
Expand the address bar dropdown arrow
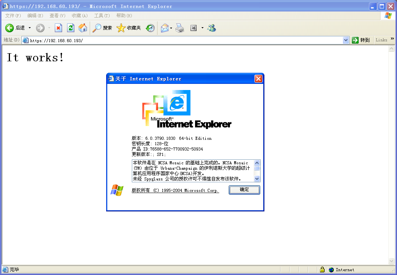coord(346,40)
